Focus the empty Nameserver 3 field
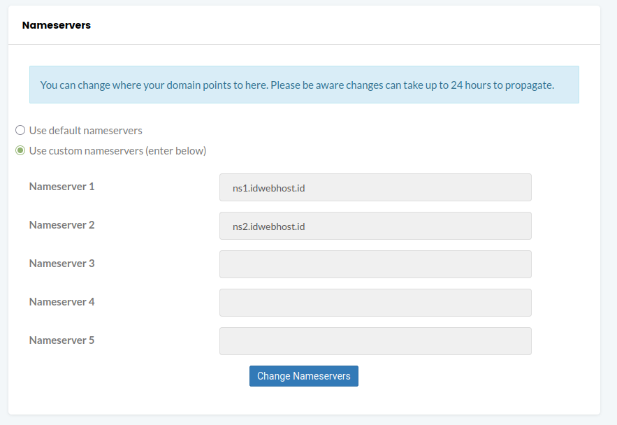The width and height of the screenshot is (617, 425). (375, 264)
